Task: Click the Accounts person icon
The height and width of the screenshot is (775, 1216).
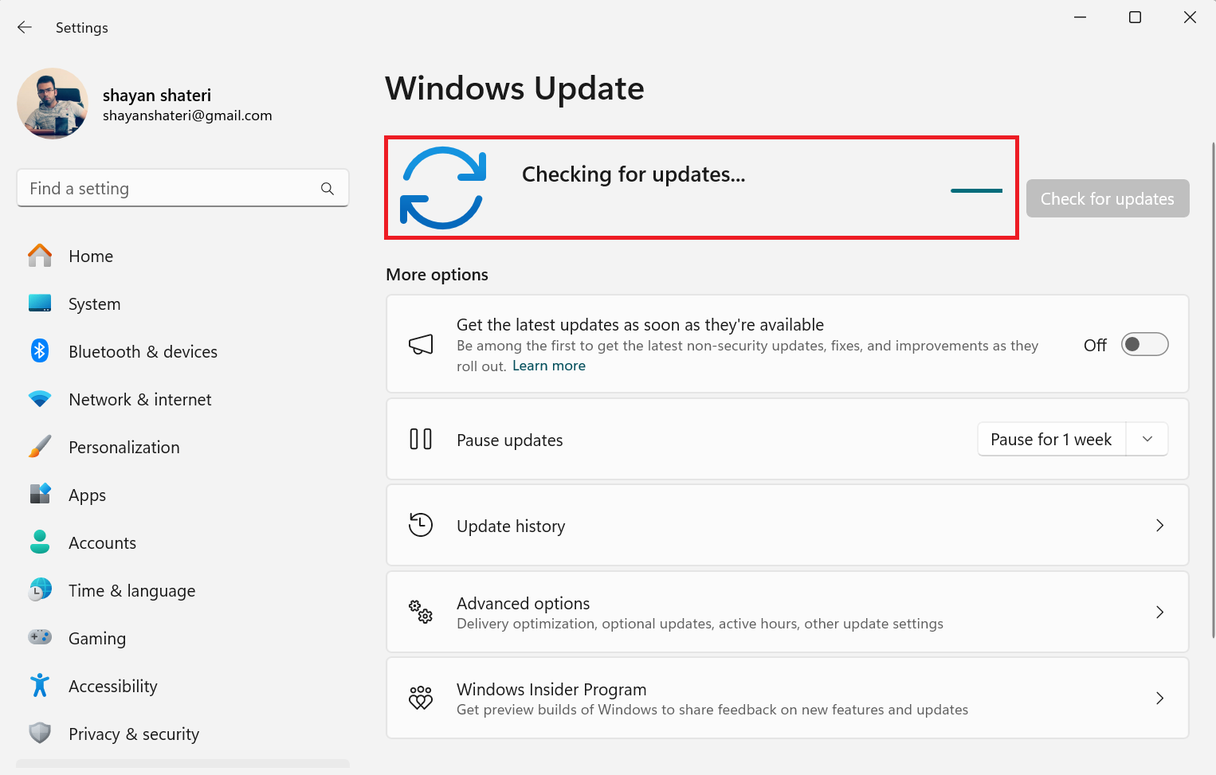Action: [x=40, y=542]
